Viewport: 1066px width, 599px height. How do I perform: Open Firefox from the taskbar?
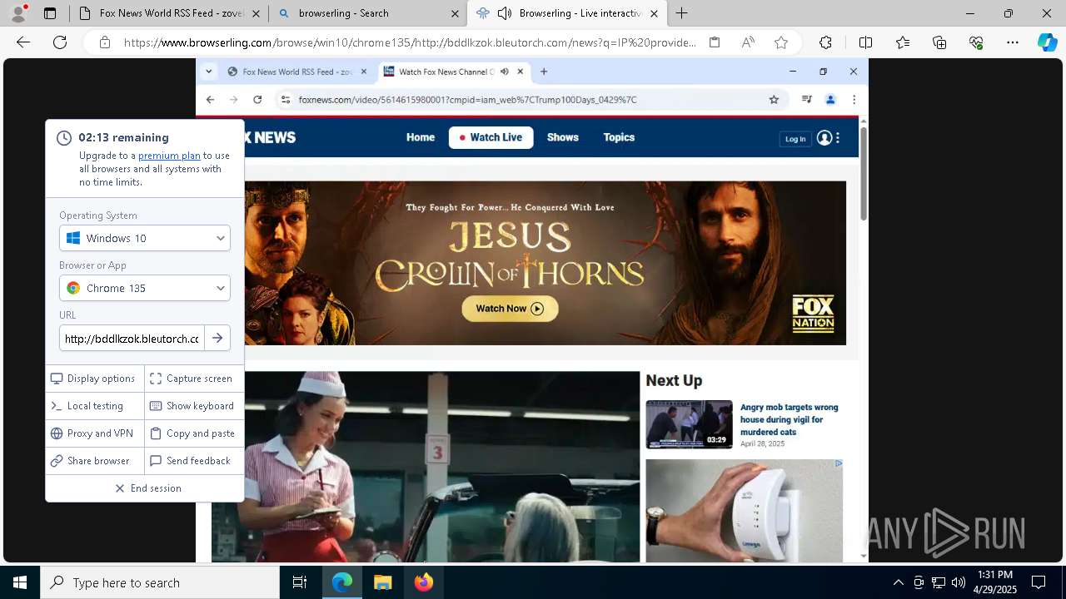[x=423, y=582]
